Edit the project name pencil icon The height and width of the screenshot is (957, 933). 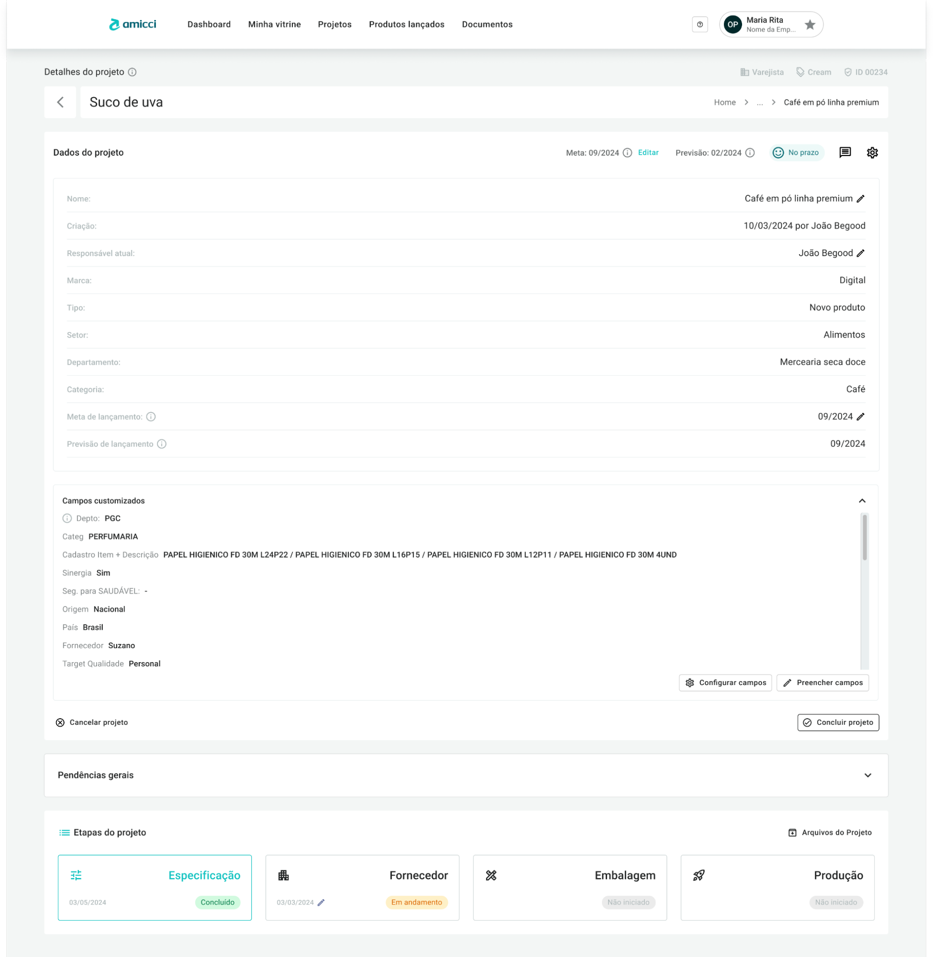860,199
